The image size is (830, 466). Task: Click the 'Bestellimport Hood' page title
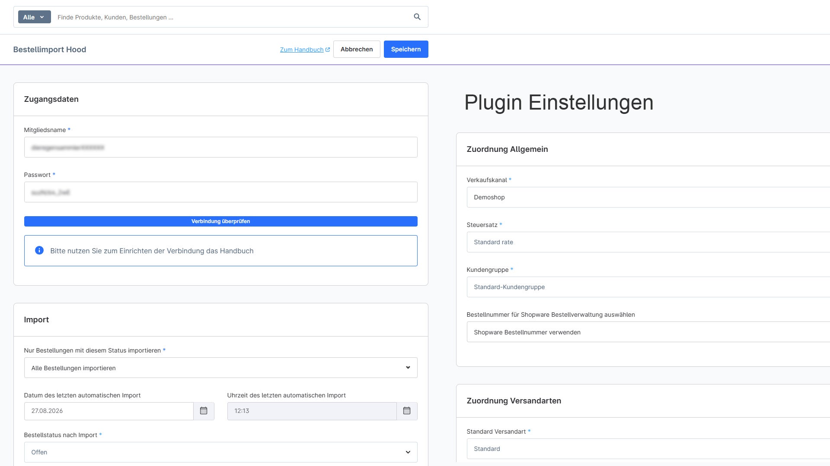click(50, 50)
